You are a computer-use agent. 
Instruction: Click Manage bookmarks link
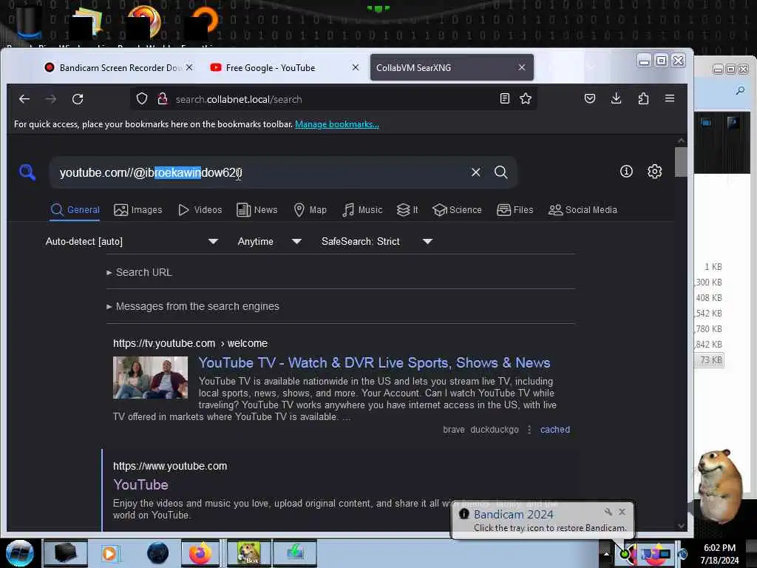337,124
